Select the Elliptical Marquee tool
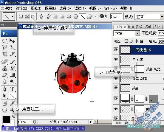 (5, 41)
